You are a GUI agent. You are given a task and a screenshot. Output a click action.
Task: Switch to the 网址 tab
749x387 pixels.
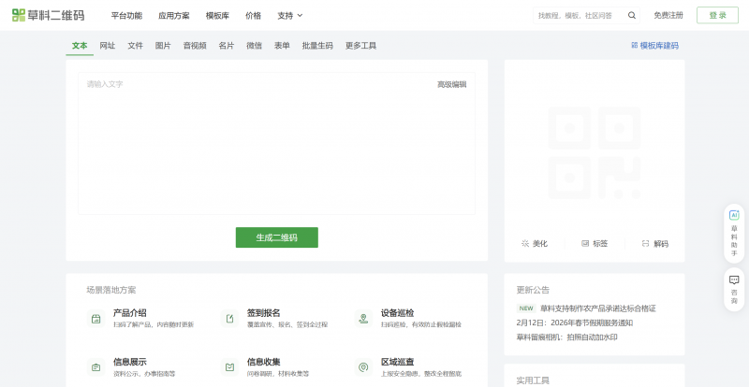[108, 45]
